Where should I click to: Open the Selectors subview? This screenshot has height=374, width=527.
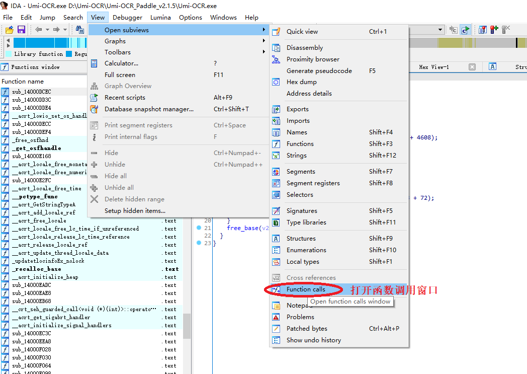coord(339,195)
